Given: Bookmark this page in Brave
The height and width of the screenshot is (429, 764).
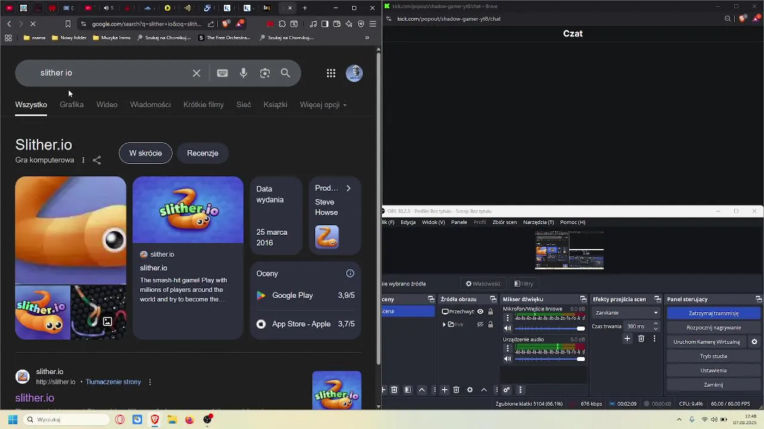Looking at the screenshot, I should (x=68, y=24).
